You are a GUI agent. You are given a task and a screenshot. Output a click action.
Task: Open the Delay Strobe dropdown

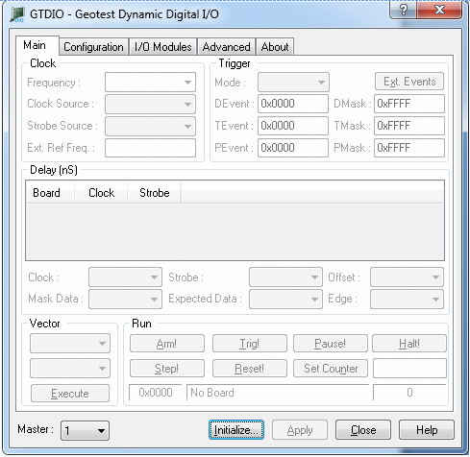click(x=285, y=277)
